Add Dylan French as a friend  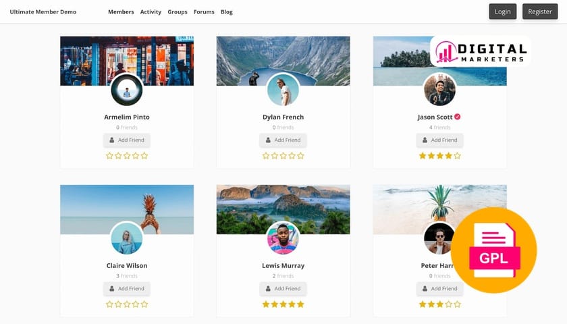tap(283, 140)
